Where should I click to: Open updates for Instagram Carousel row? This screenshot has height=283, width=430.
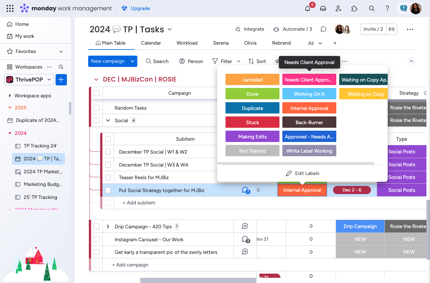coord(245,240)
